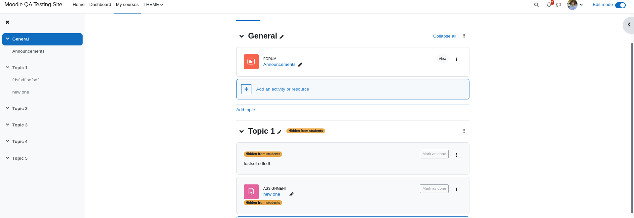Open 'new one' assignment link
Screen dimensions: 634x218
tap(272, 194)
